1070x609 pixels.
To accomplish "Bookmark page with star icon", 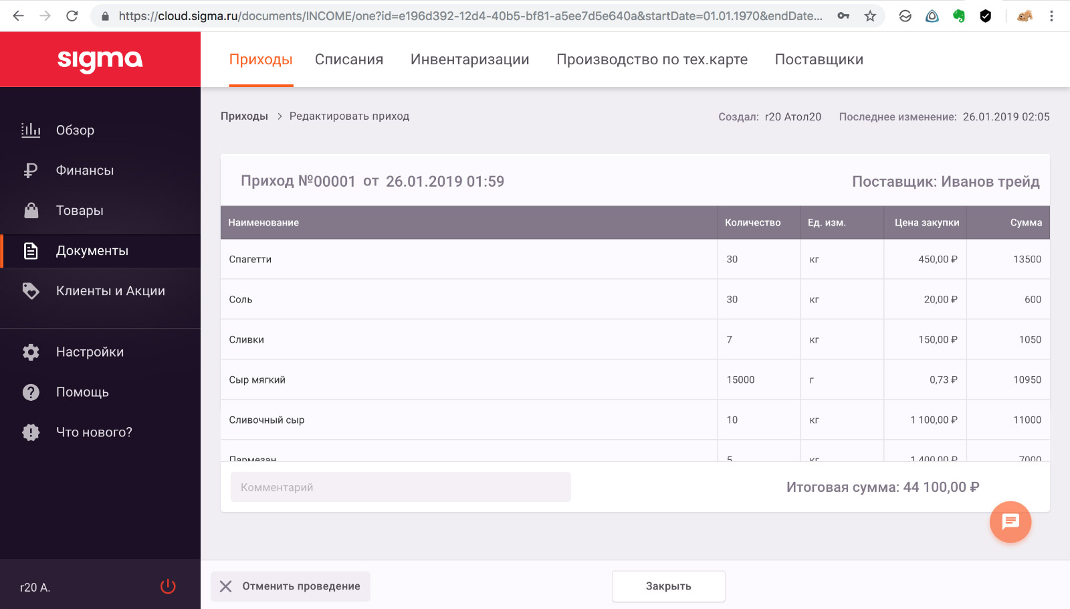I will point(870,16).
